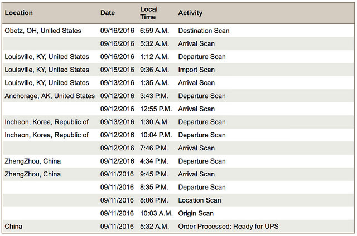Viewport: 357px width, 236px height.
Task: Click the Date column header
Action: tap(108, 13)
